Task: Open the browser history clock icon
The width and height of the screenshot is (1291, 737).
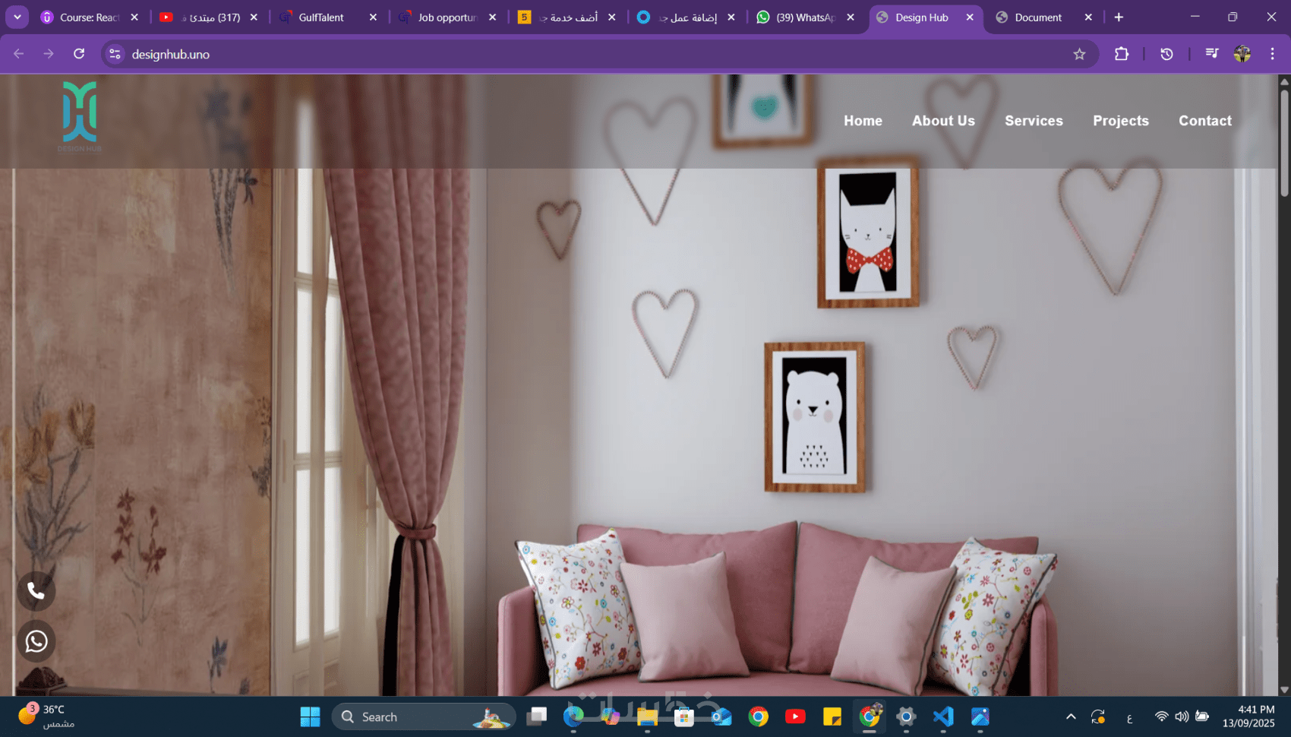Action: point(1167,54)
